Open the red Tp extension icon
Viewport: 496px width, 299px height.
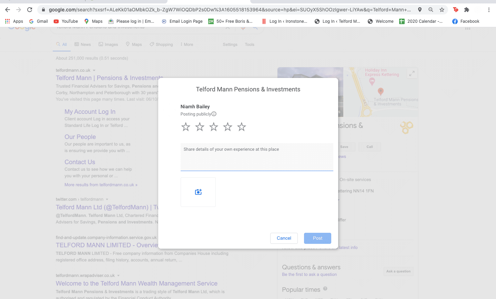tap(456, 10)
